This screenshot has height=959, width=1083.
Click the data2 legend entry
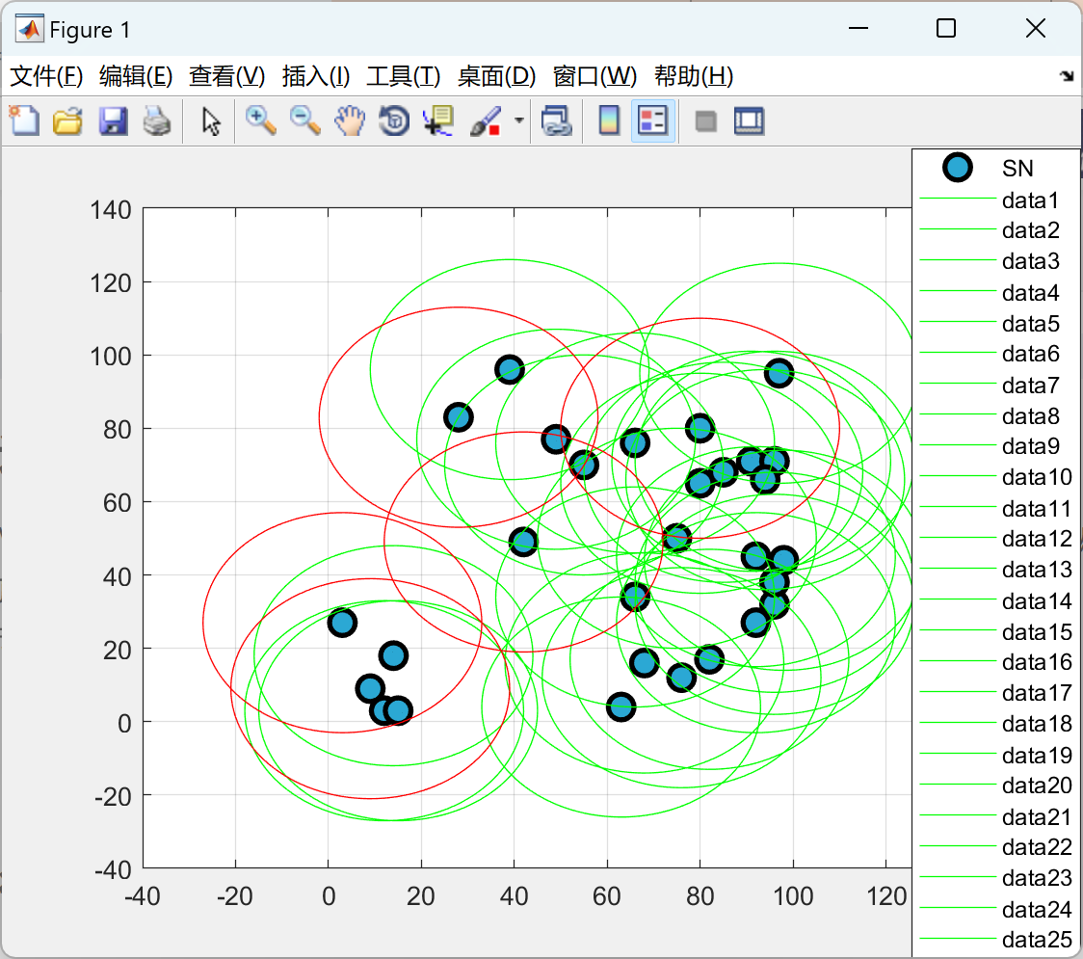[x=1031, y=230]
